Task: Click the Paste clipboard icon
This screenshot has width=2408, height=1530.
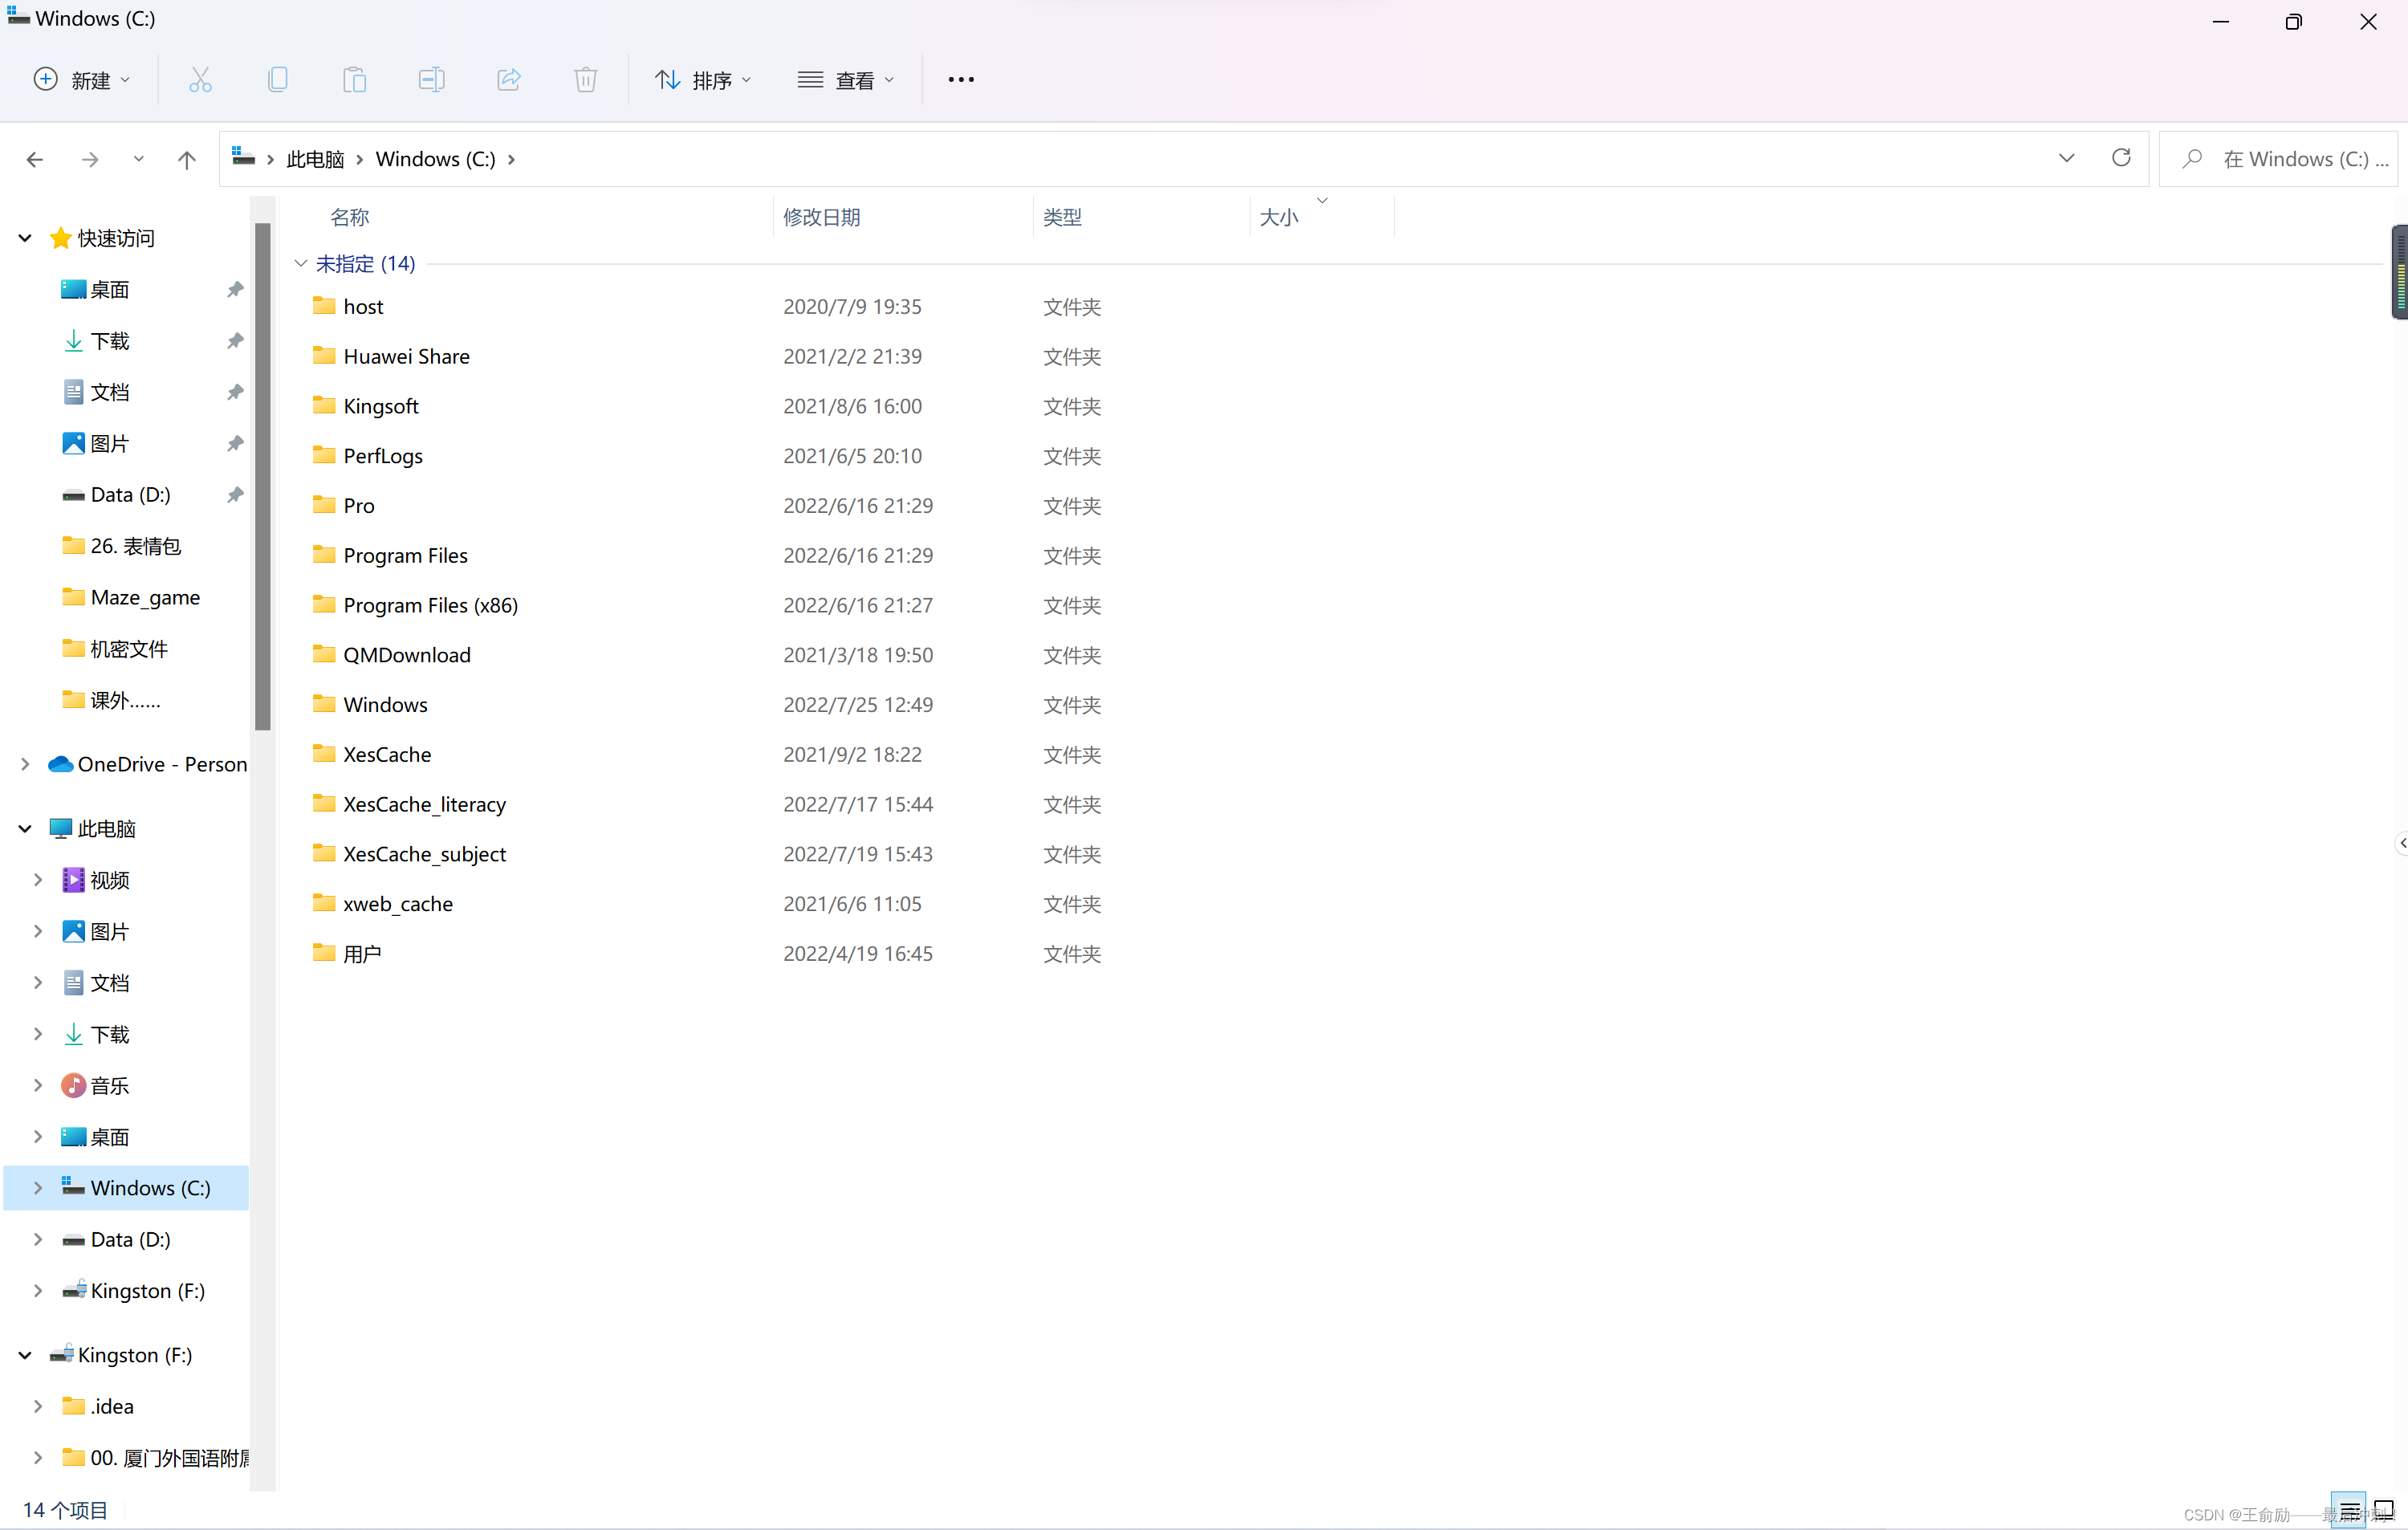Action: (354, 80)
